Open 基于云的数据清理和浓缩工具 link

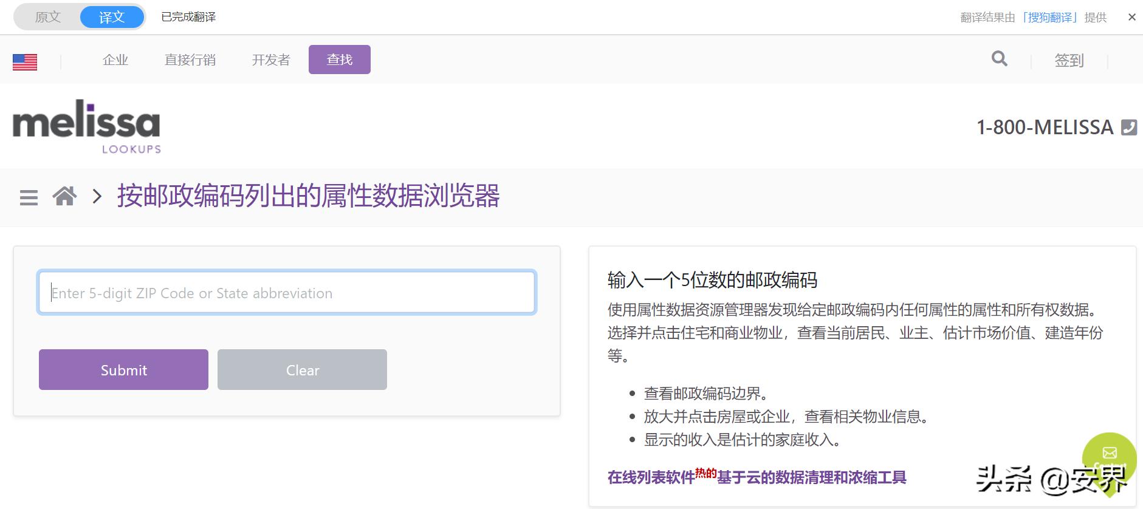tap(812, 477)
